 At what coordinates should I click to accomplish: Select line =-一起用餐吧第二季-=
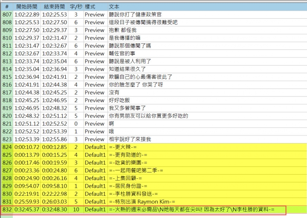[x=136, y=170]
